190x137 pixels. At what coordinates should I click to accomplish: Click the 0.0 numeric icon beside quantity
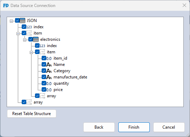[49, 84]
